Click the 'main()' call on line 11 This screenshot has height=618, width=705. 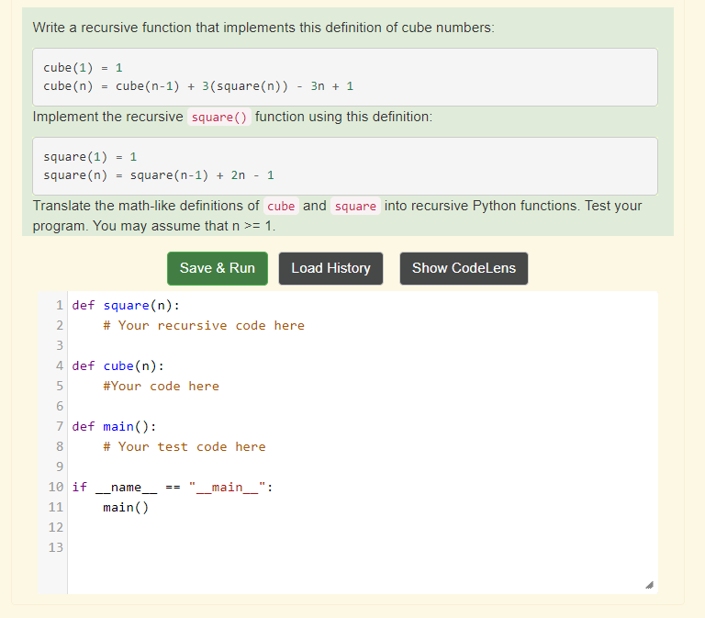(126, 508)
